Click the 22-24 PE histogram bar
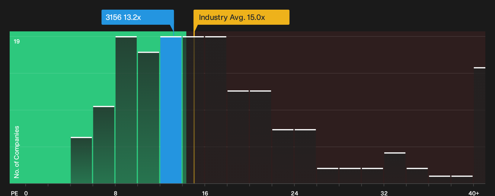 283,156
